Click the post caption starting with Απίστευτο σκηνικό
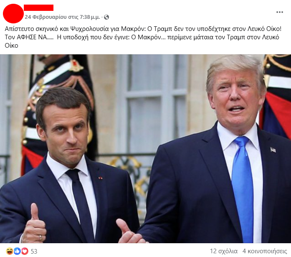This screenshot has width=291, height=257. [143, 37]
